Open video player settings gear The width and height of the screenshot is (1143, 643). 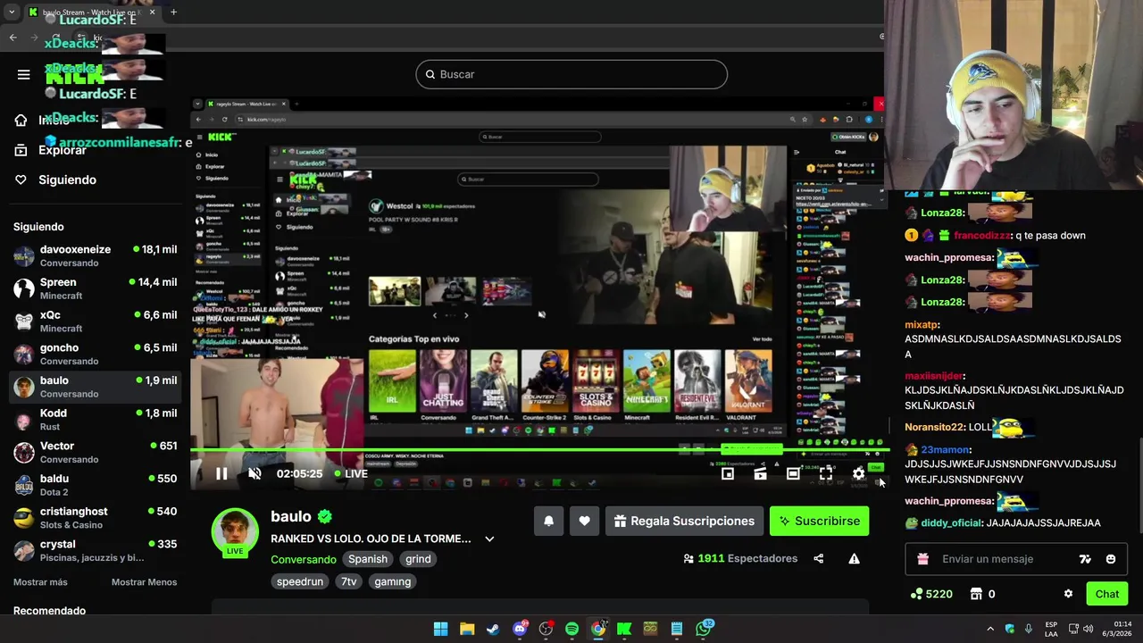[858, 473]
